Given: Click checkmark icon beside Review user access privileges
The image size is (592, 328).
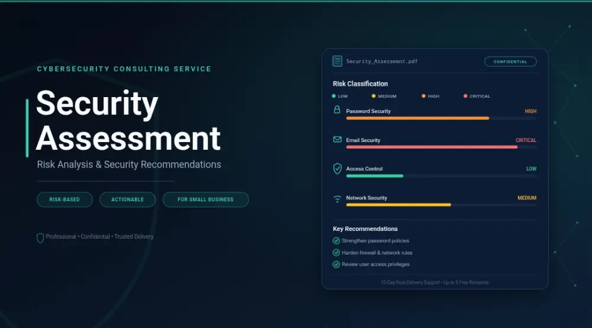Looking at the screenshot, I should [336, 264].
